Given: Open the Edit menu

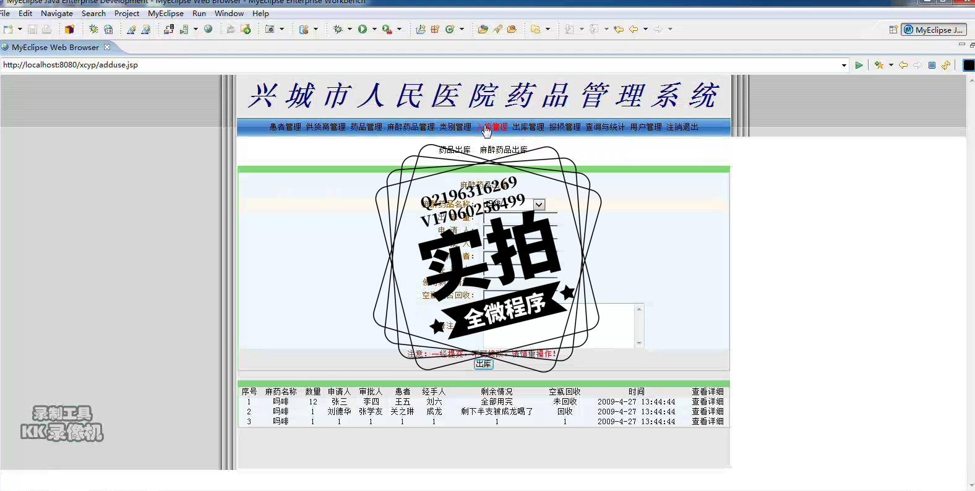Looking at the screenshot, I should click(25, 13).
